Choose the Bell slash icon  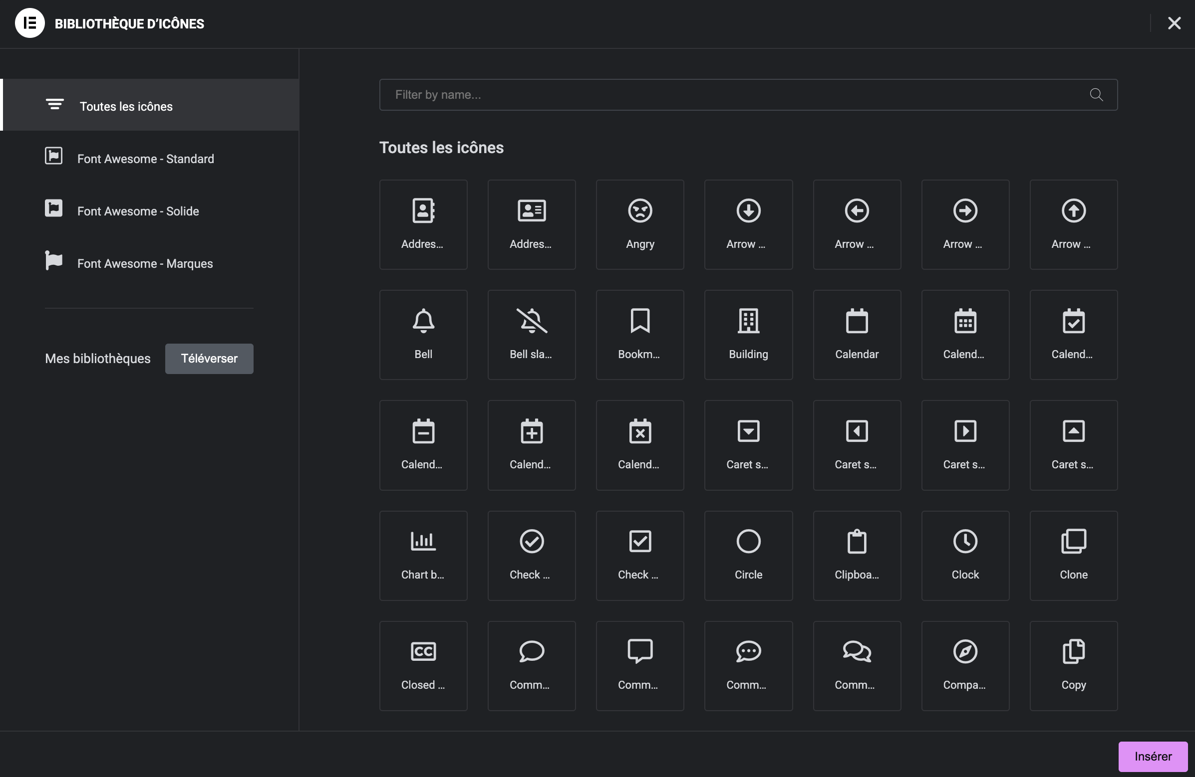click(531, 335)
